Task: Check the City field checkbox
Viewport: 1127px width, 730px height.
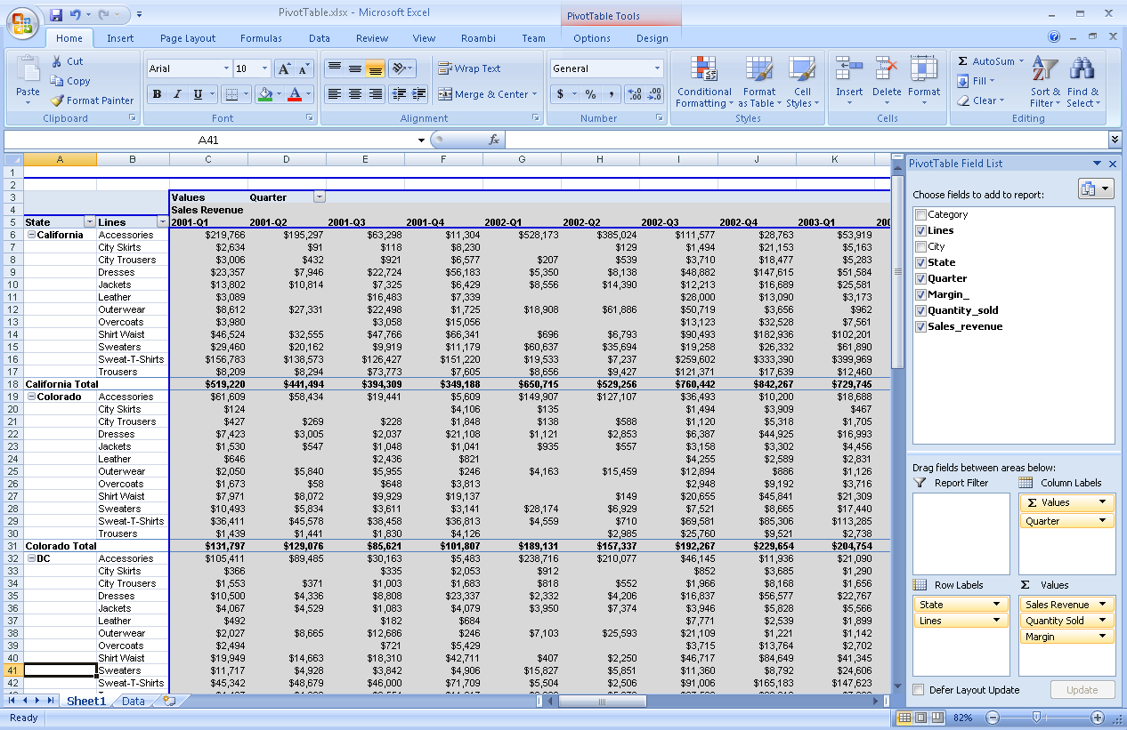Action: 920,246
